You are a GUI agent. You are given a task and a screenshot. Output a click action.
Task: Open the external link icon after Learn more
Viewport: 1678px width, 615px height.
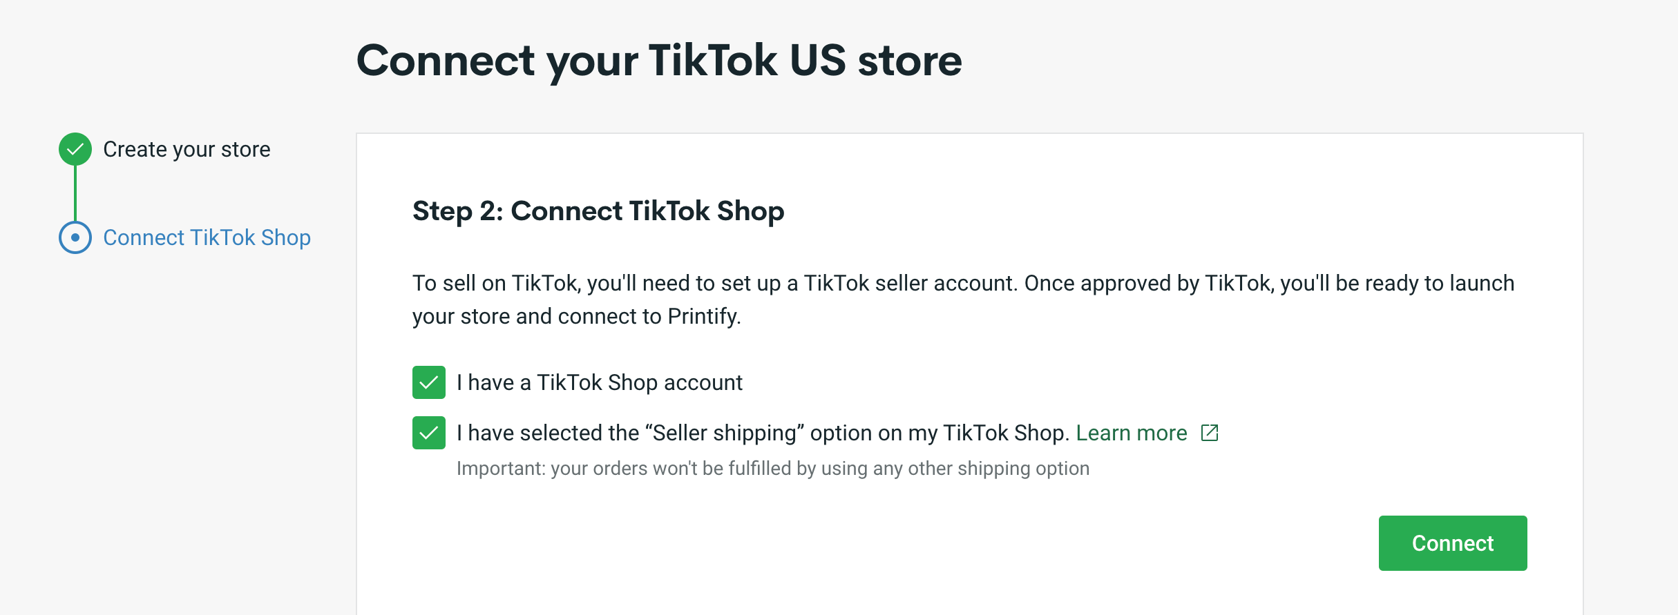(1210, 433)
